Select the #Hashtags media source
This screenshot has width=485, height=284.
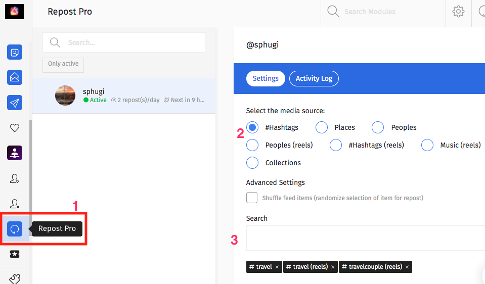point(252,127)
